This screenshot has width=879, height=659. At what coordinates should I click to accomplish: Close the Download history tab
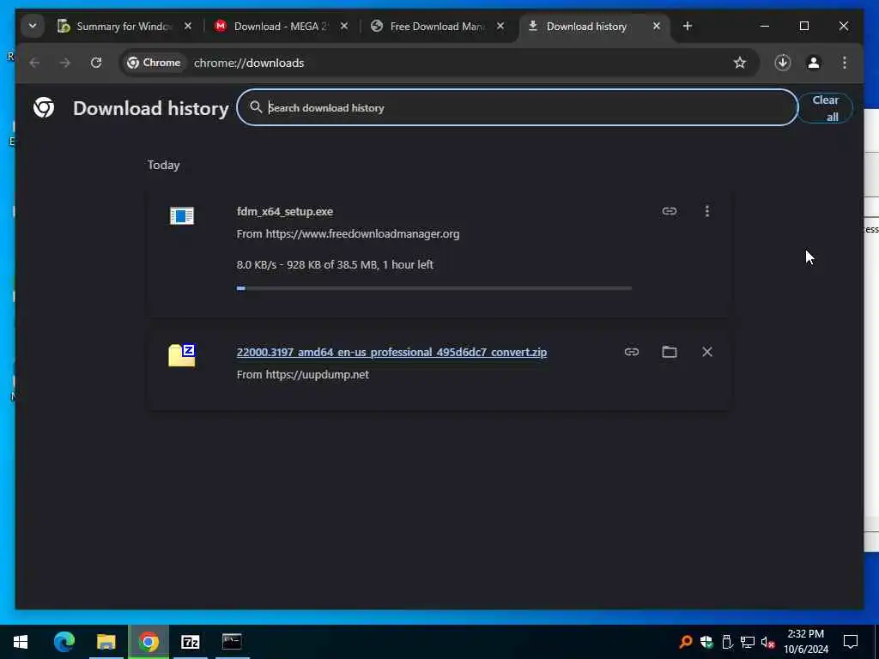pyautogui.click(x=657, y=27)
